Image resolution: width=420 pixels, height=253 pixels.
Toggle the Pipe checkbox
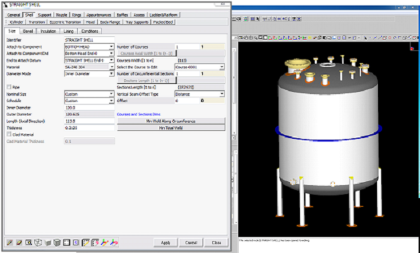tap(9, 87)
